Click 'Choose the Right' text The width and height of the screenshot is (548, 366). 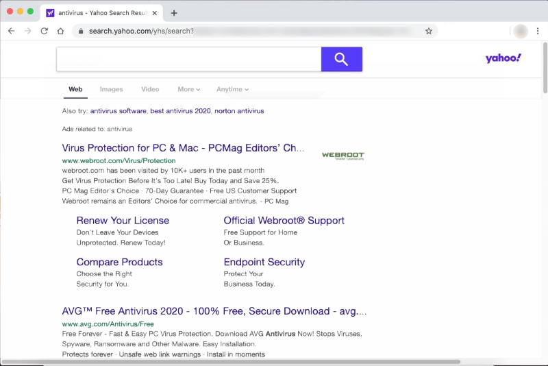pyautogui.click(x=104, y=273)
